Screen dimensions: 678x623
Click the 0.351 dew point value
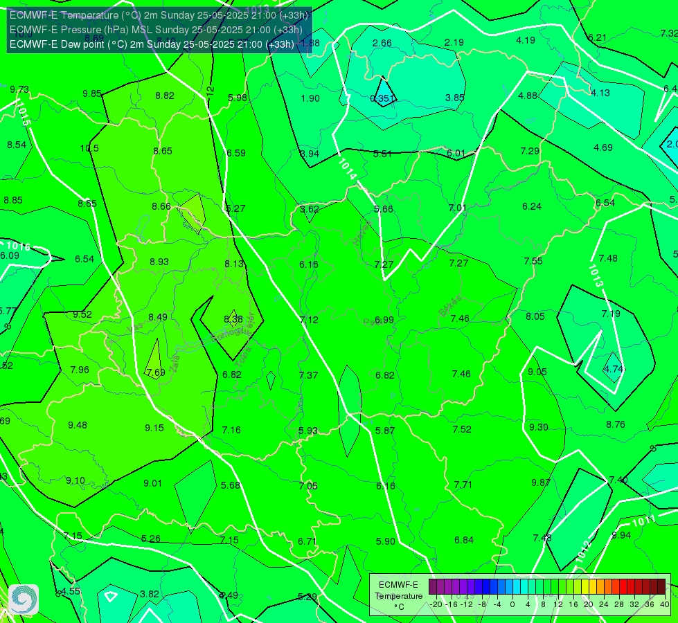(x=382, y=98)
